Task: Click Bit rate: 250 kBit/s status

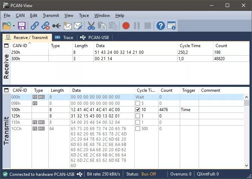Action: [104, 174]
